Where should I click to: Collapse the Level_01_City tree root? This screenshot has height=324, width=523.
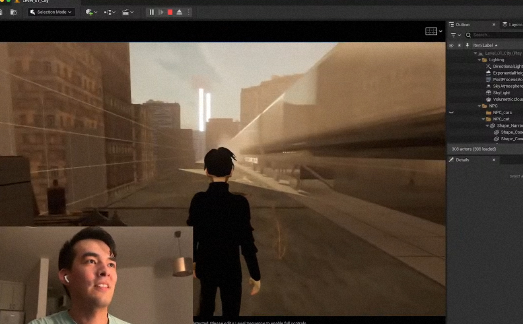[475, 53]
